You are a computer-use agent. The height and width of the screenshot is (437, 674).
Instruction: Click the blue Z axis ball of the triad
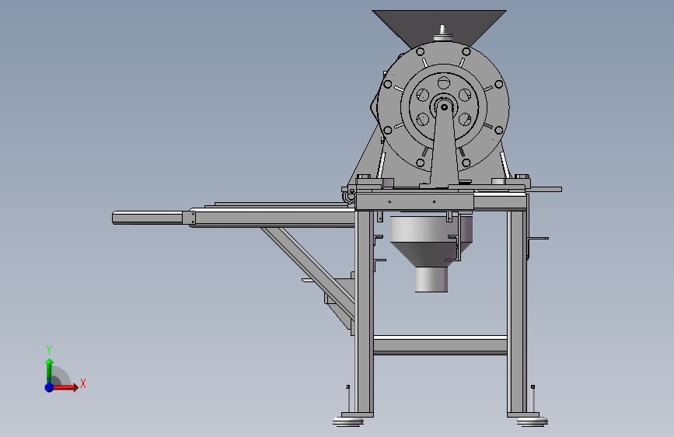[x=50, y=387]
